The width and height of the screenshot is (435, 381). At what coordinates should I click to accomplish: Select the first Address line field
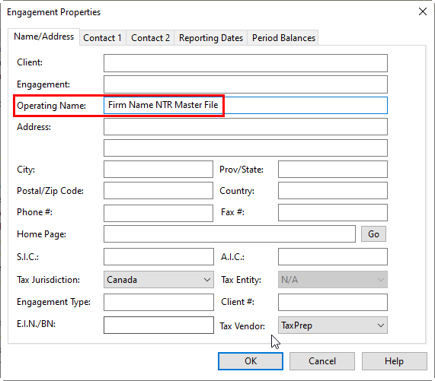pos(245,127)
